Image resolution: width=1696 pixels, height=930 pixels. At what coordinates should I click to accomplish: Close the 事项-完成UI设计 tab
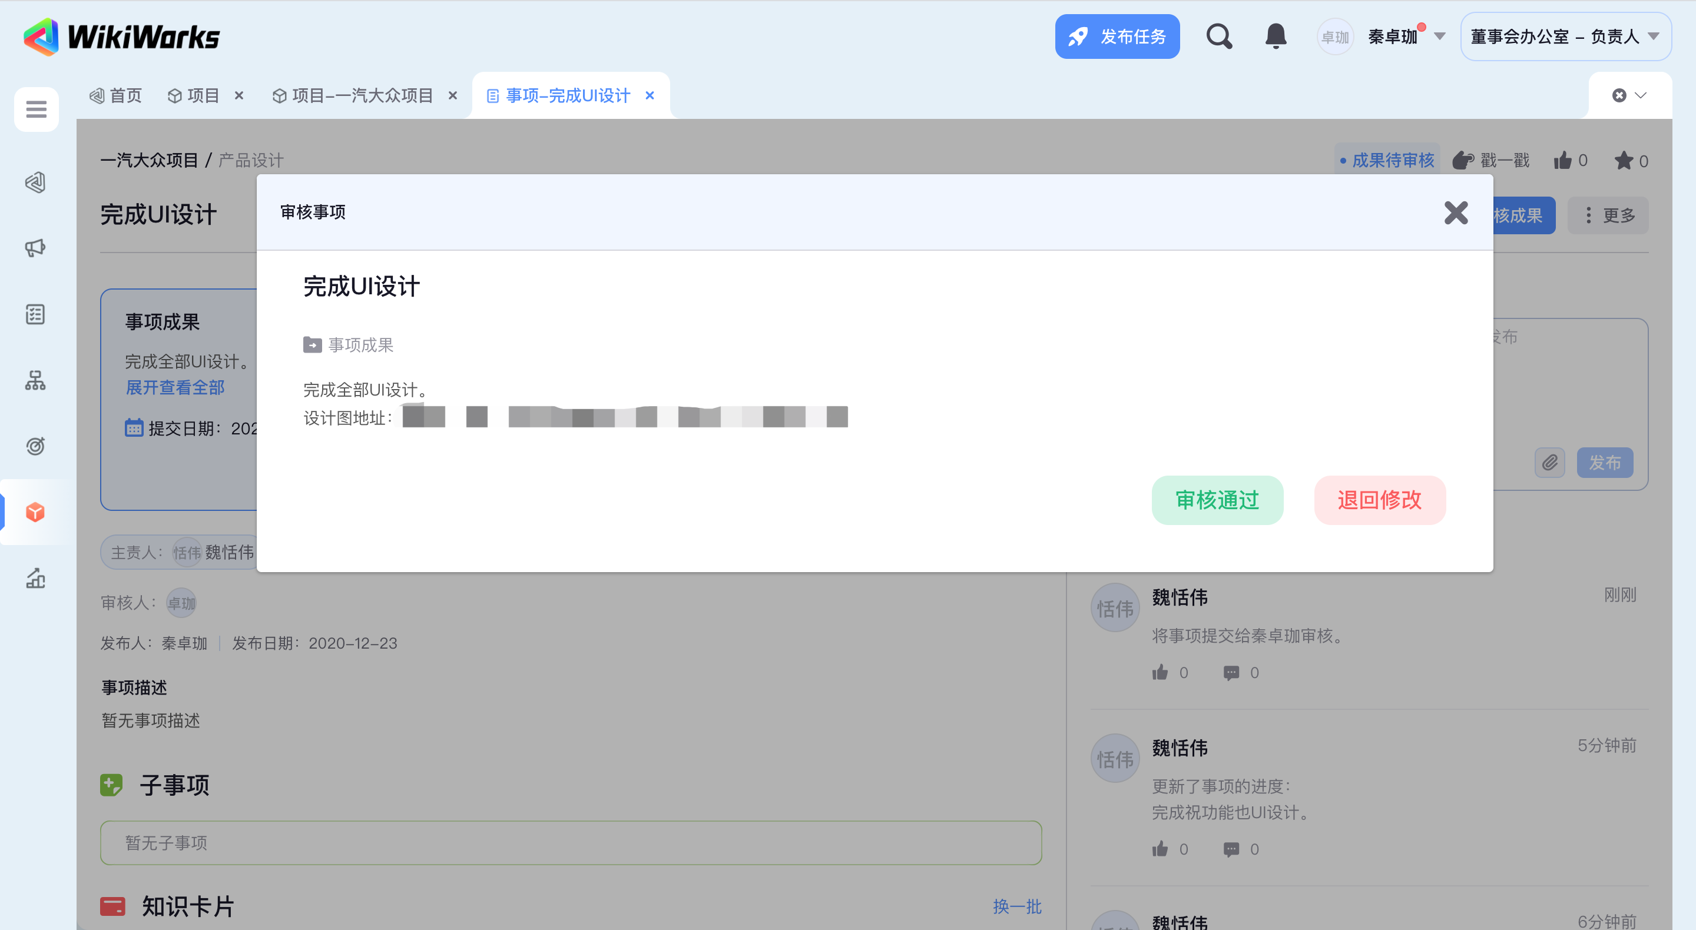[x=650, y=95]
